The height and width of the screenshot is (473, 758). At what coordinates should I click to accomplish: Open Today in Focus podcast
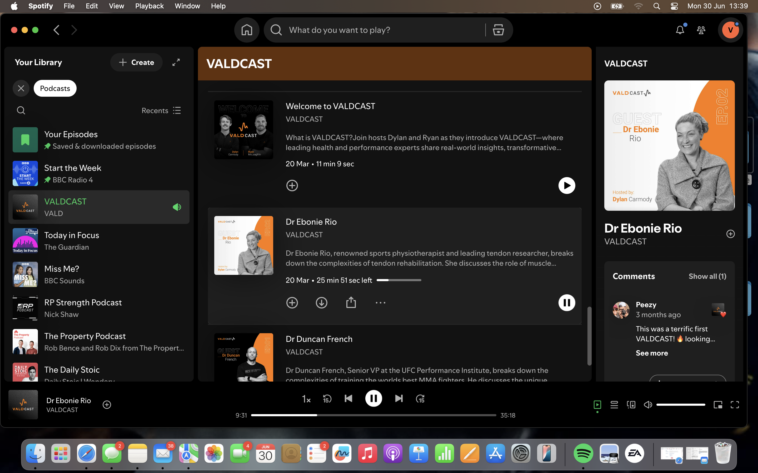pyautogui.click(x=99, y=241)
